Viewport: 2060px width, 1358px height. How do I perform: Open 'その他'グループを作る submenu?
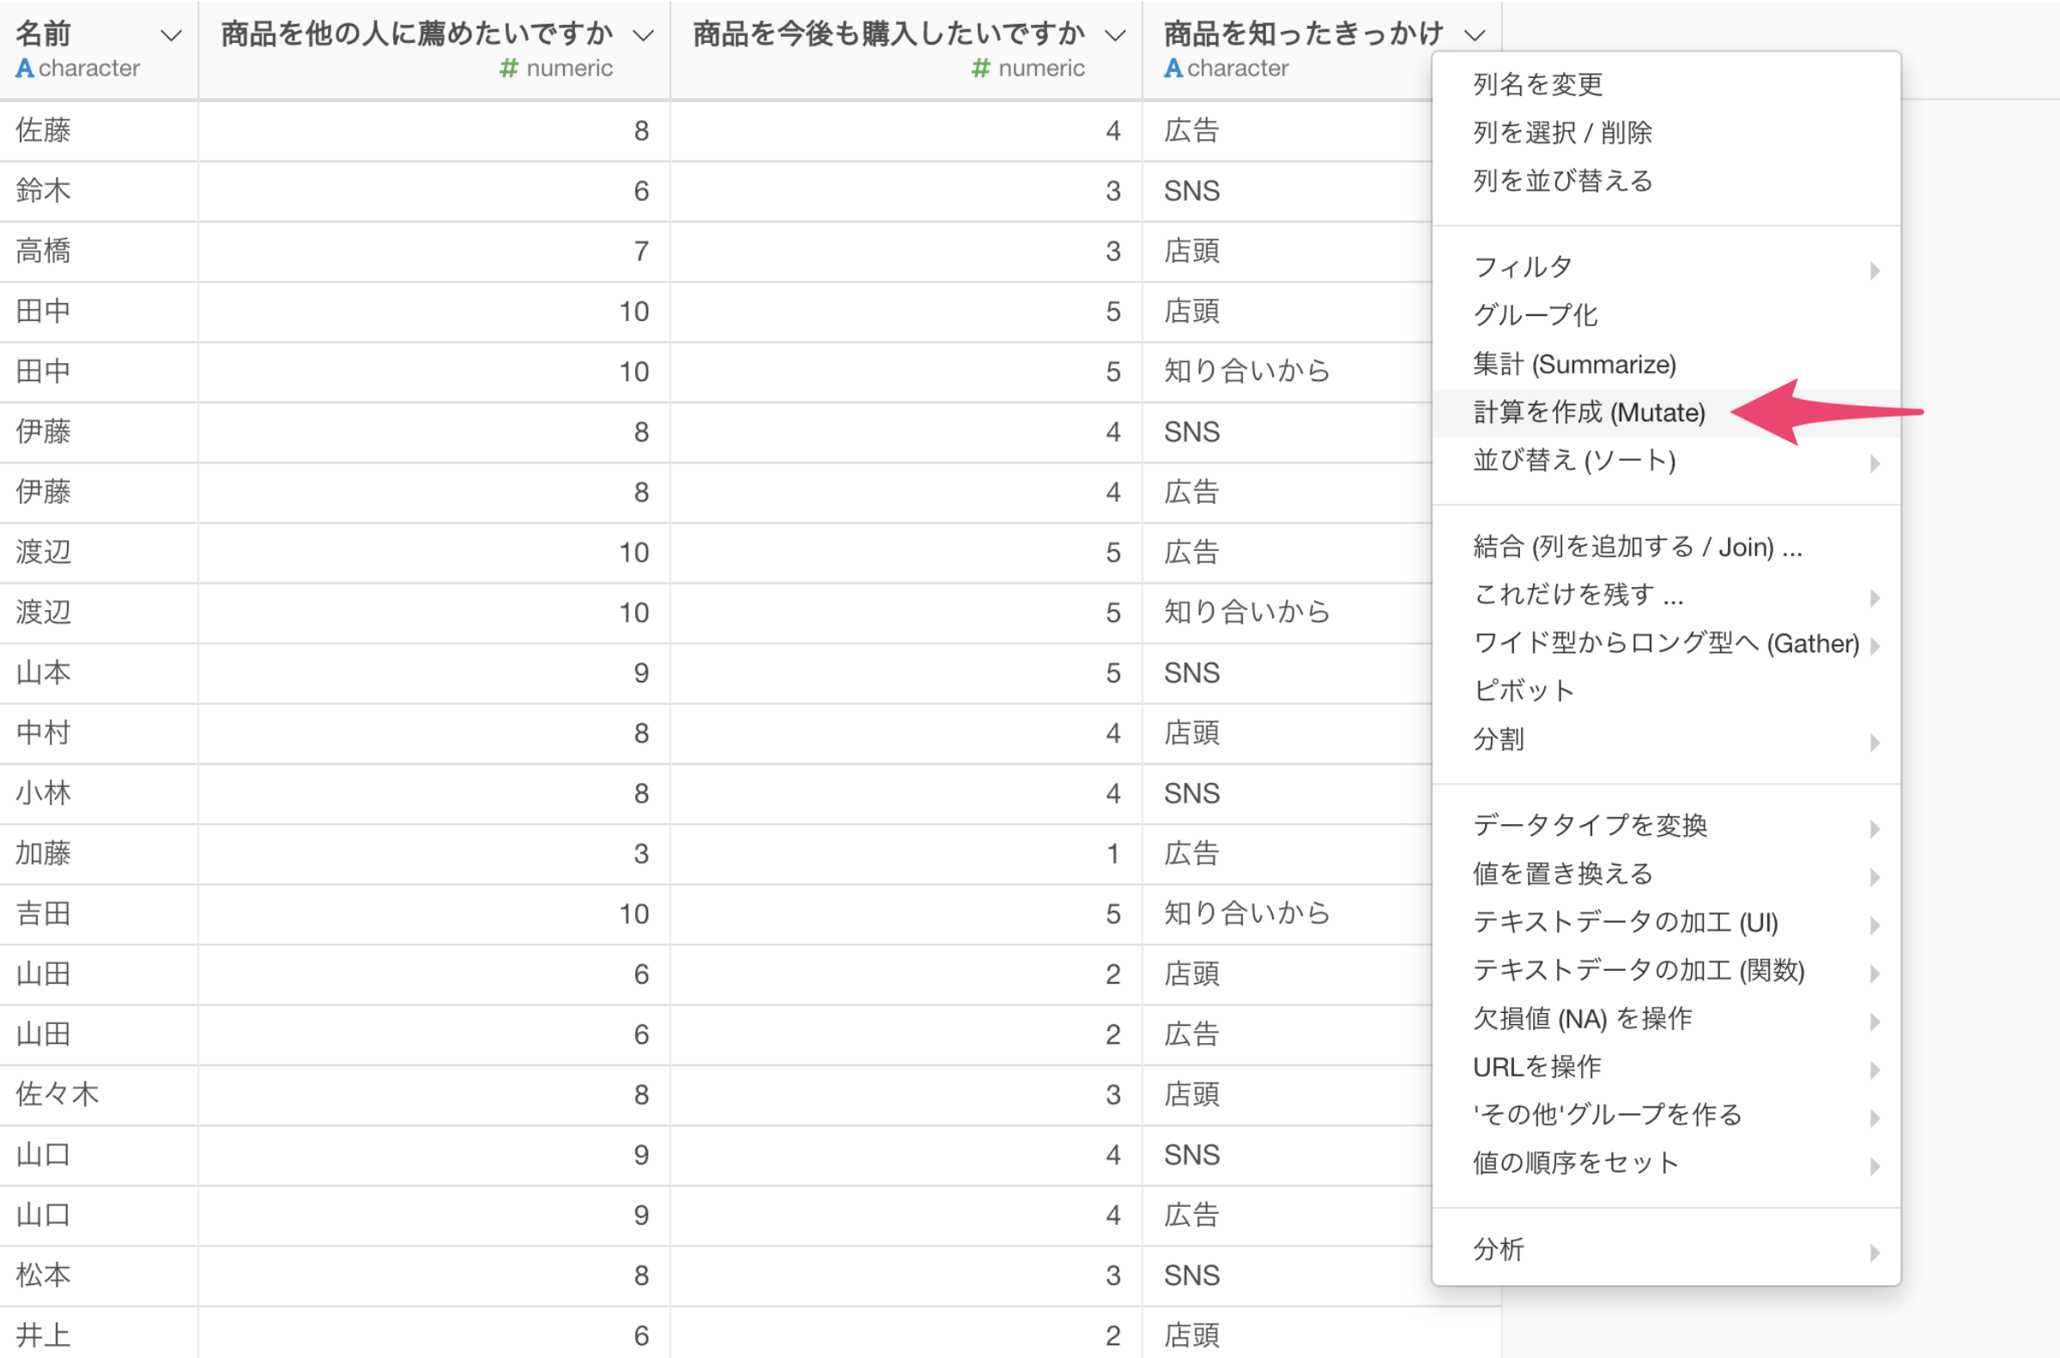[x=1666, y=1116]
